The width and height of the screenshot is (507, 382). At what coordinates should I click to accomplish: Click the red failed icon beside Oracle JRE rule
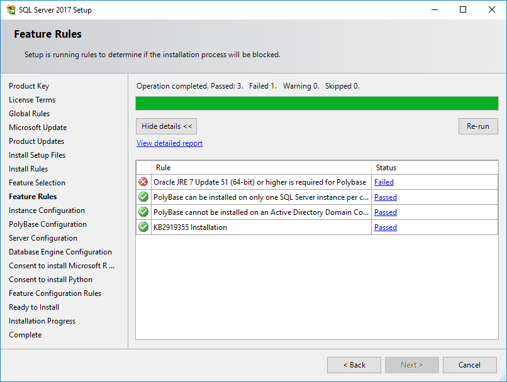tap(143, 182)
